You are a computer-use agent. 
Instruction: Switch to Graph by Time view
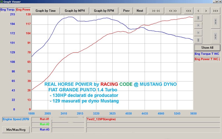pos(46,11)
